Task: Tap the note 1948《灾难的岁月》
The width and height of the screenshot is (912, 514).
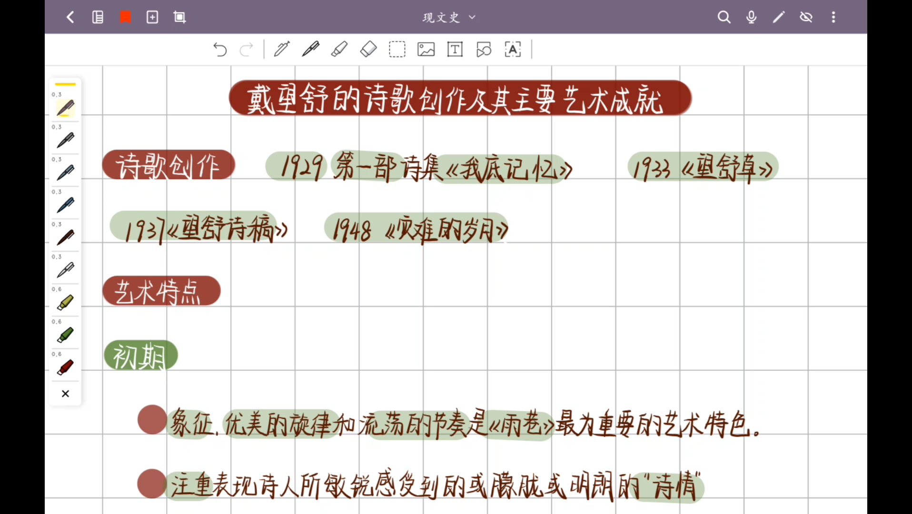Action: (x=416, y=229)
